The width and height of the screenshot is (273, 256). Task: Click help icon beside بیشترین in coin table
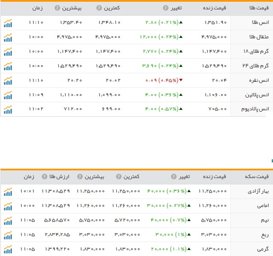click(x=80, y=176)
